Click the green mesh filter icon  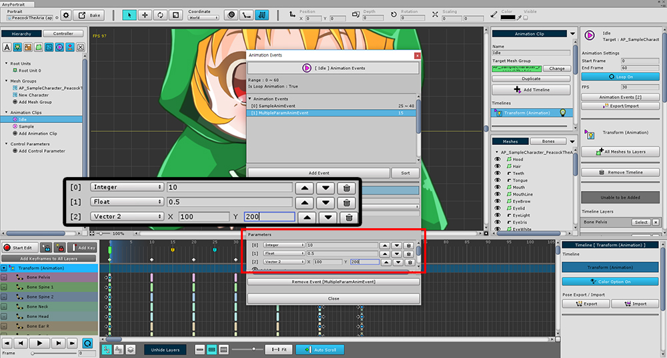[x=38, y=47]
